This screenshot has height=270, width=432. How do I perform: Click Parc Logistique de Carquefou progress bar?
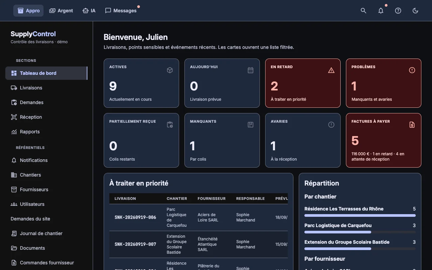(x=360, y=232)
